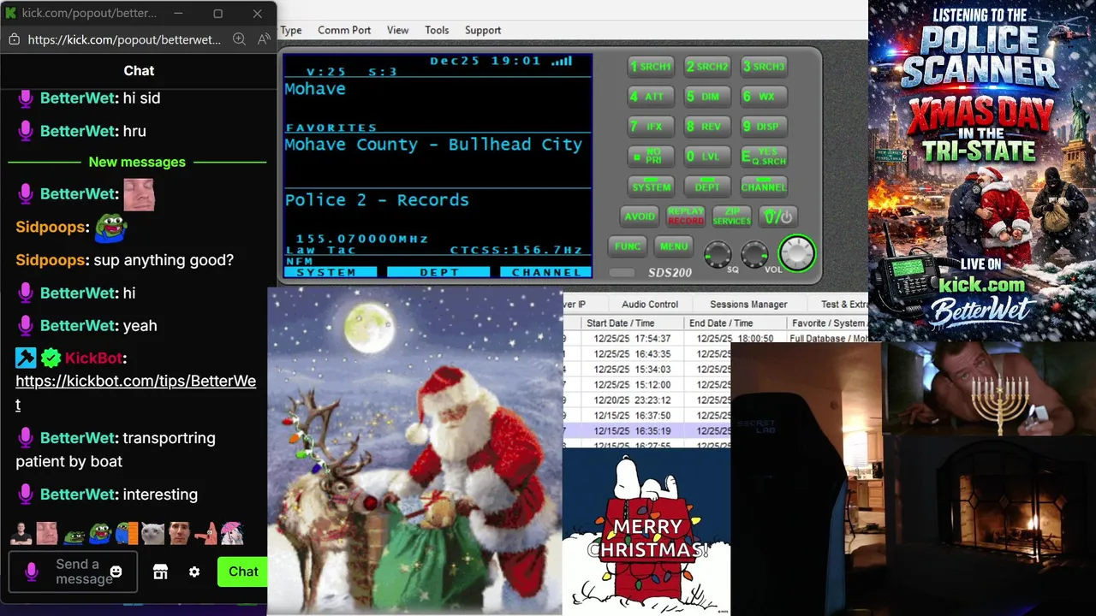Viewport: 1096px width, 616px height.
Task: Toggle attenuator with 4 ATT key
Action: pos(651,97)
